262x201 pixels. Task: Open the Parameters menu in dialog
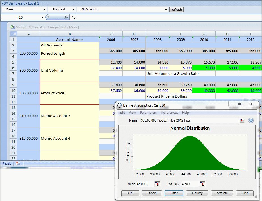(148, 113)
